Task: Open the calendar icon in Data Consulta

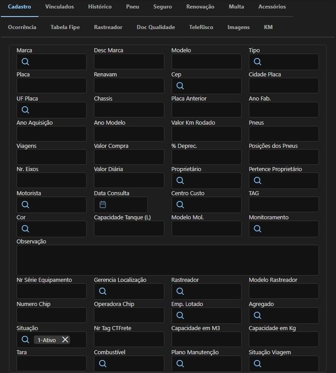Action: coord(103,205)
